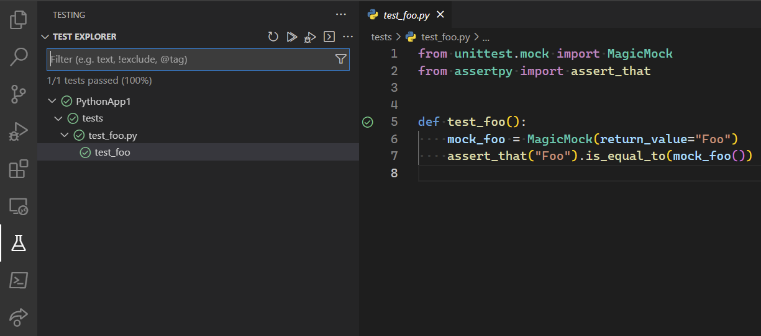This screenshot has height=336, width=761.
Task: Open the Search view icon
Action: tap(19, 57)
